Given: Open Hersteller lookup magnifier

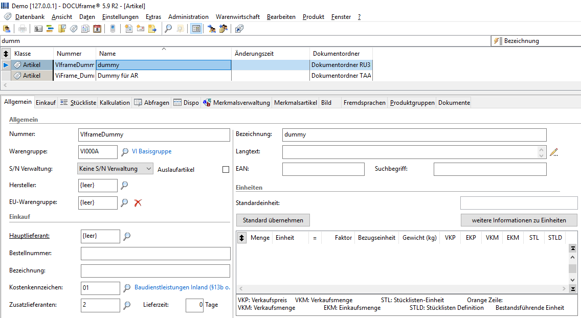Looking at the screenshot, I should coord(124,185).
